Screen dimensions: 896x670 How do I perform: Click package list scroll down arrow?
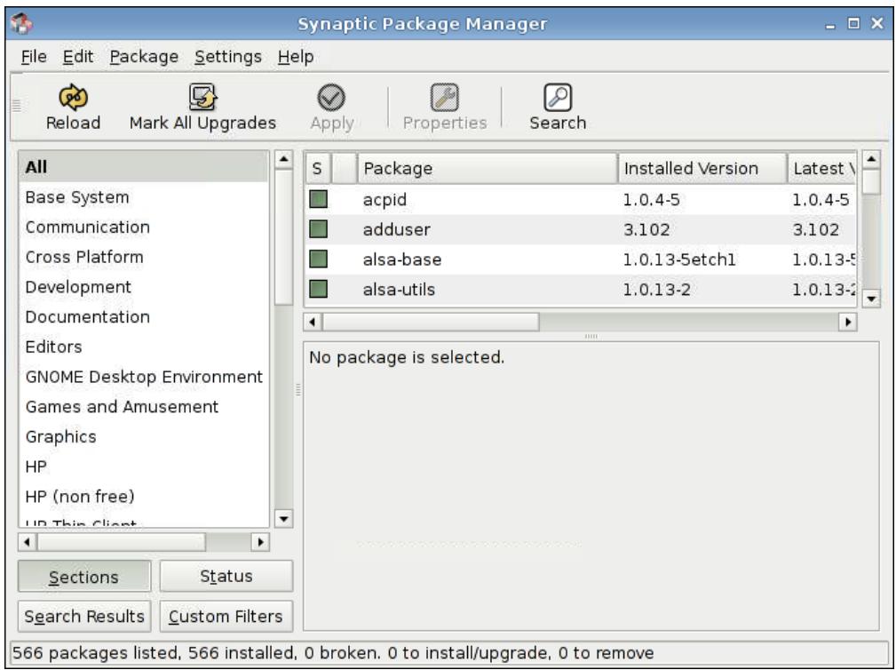click(x=871, y=298)
